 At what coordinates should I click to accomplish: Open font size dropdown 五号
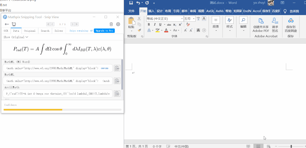[194, 19]
